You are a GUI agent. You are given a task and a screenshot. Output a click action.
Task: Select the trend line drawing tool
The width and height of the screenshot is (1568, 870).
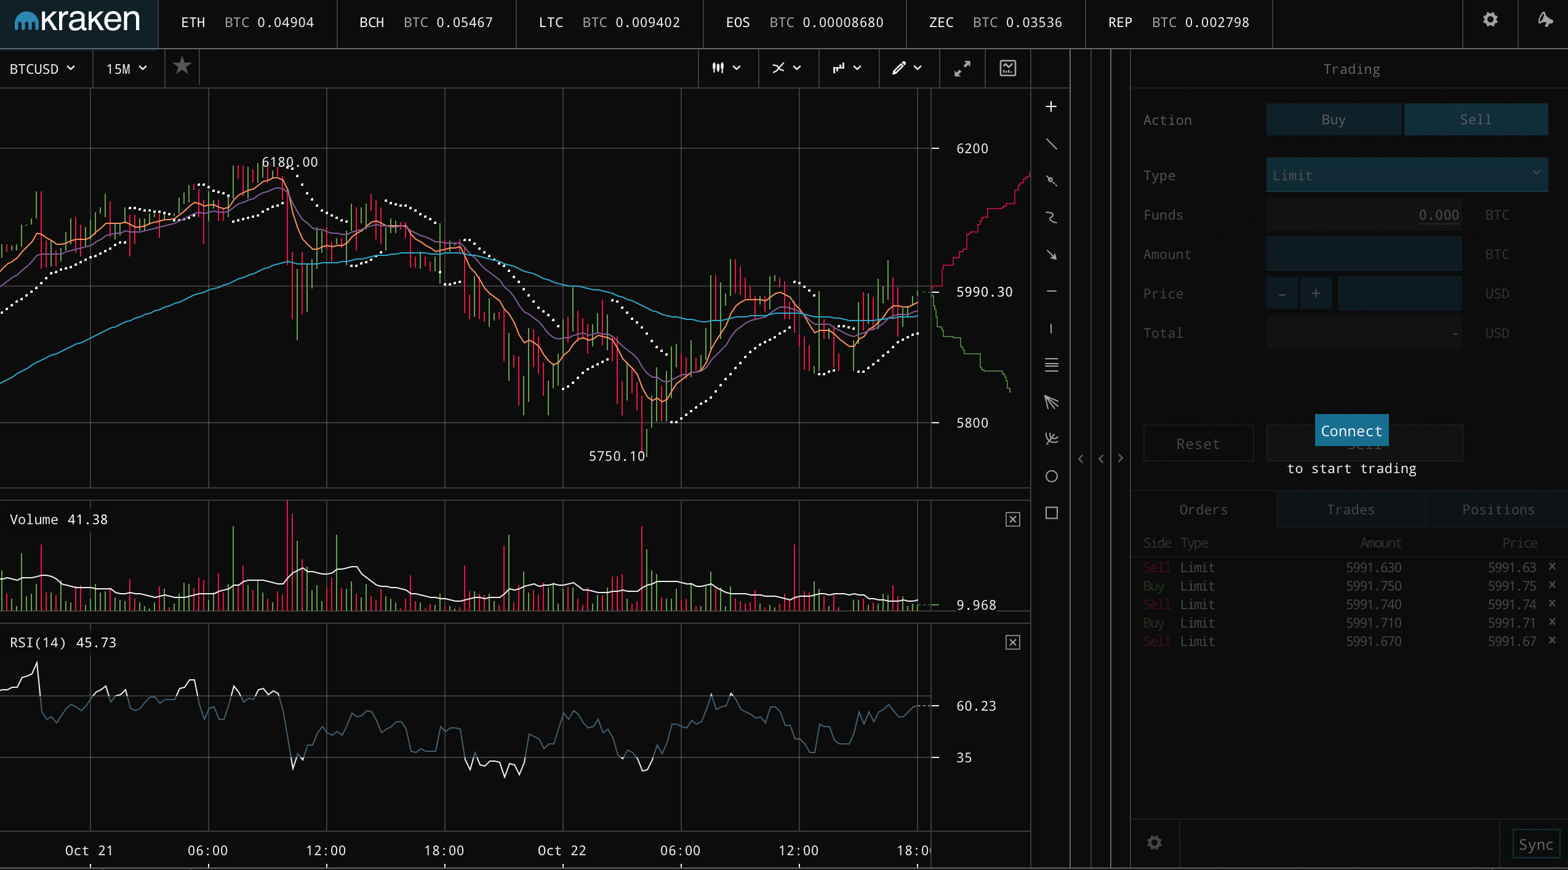point(1051,145)
